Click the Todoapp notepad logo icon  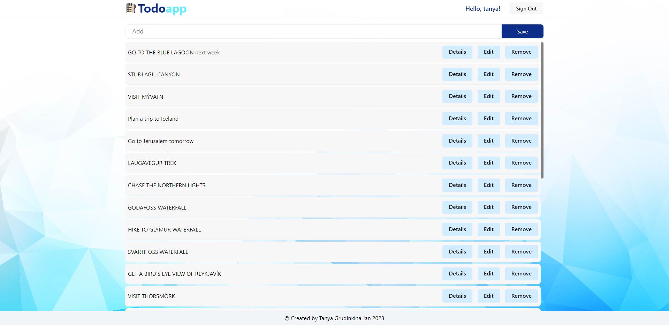[131, 8]
